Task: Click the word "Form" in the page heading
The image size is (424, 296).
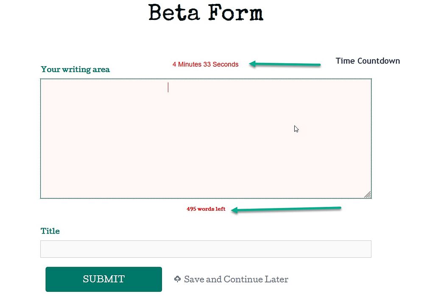Action: click(236, 13)
